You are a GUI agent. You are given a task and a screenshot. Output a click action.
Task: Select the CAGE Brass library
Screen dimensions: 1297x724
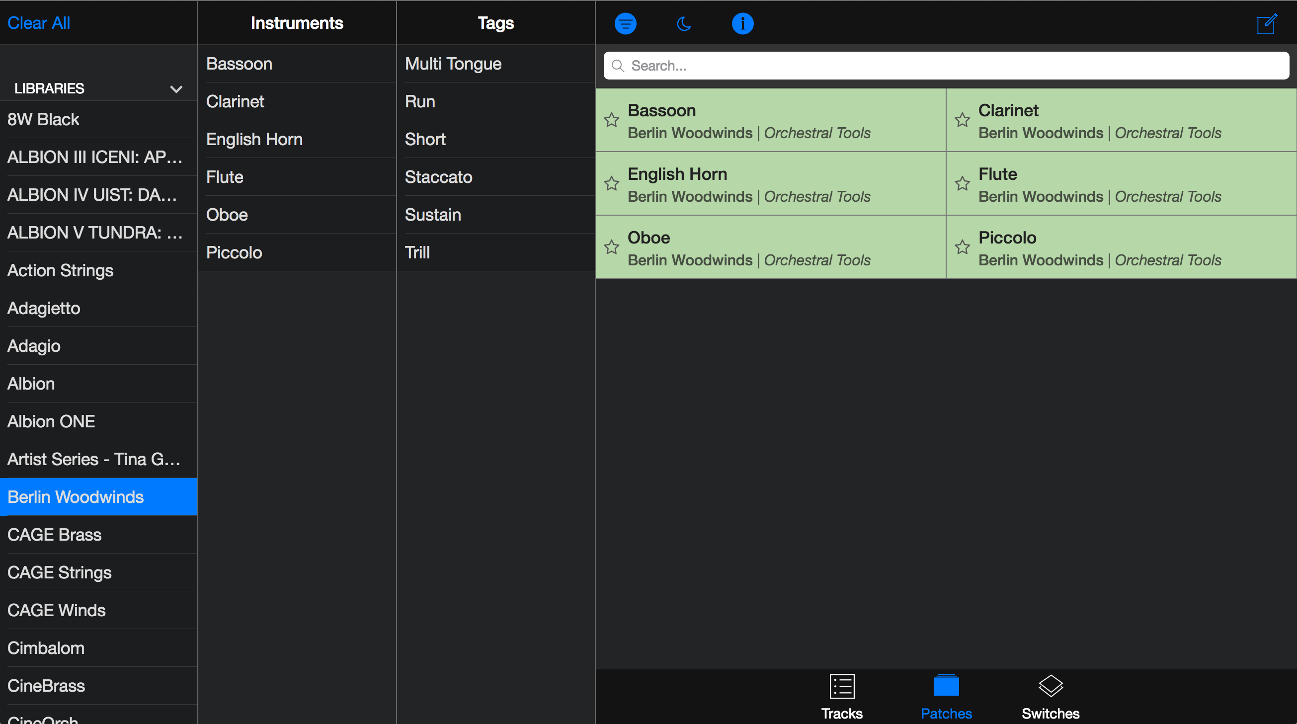pos(54,535)
